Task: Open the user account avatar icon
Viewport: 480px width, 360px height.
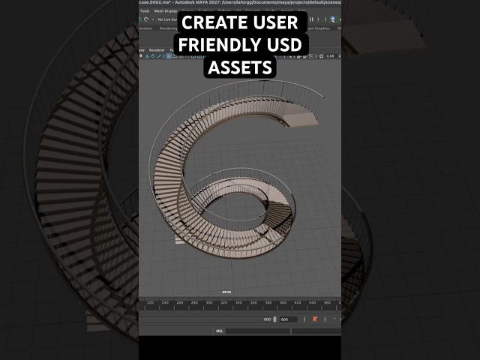Action: coord(333,19)
